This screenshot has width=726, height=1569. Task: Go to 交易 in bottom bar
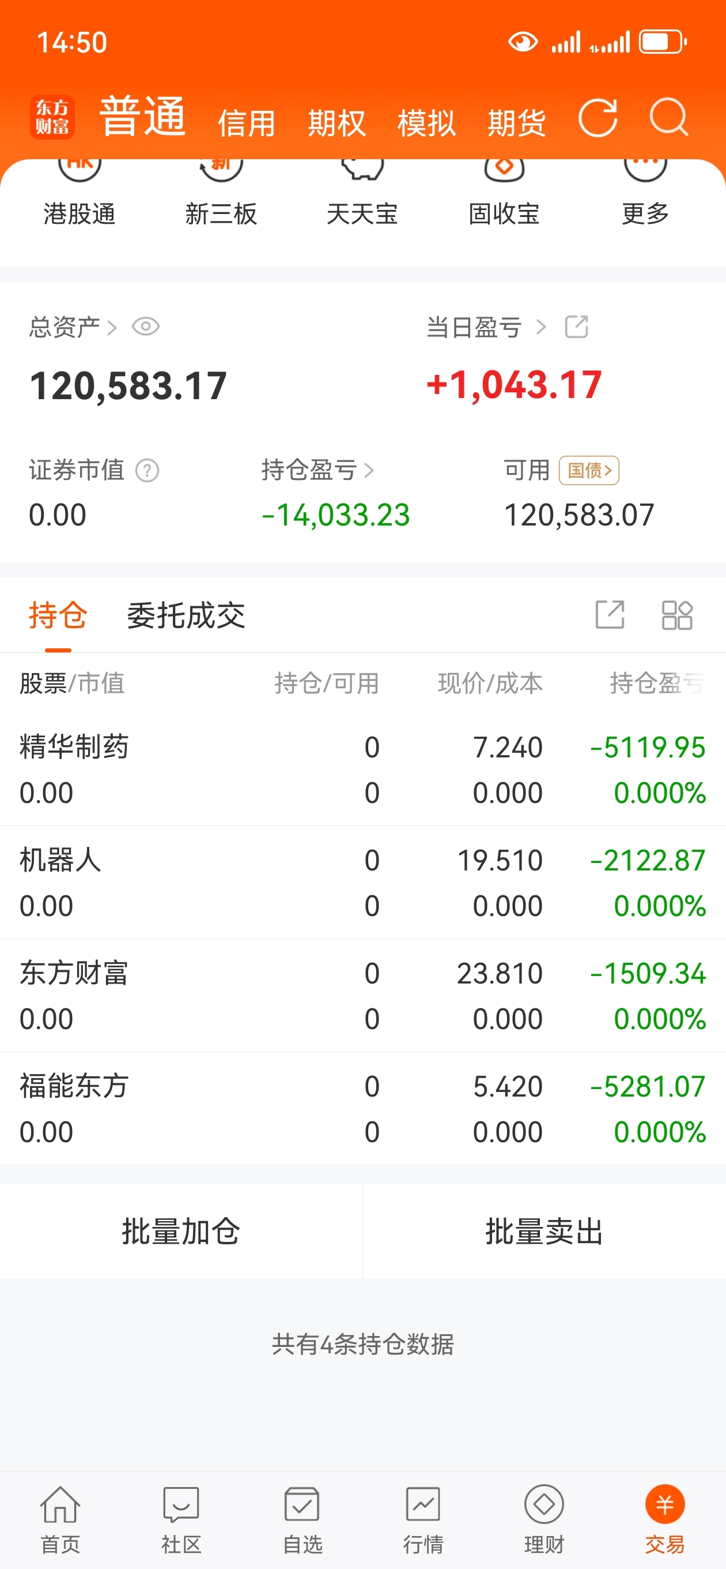pyautogui.click(x=664, y=1519)
